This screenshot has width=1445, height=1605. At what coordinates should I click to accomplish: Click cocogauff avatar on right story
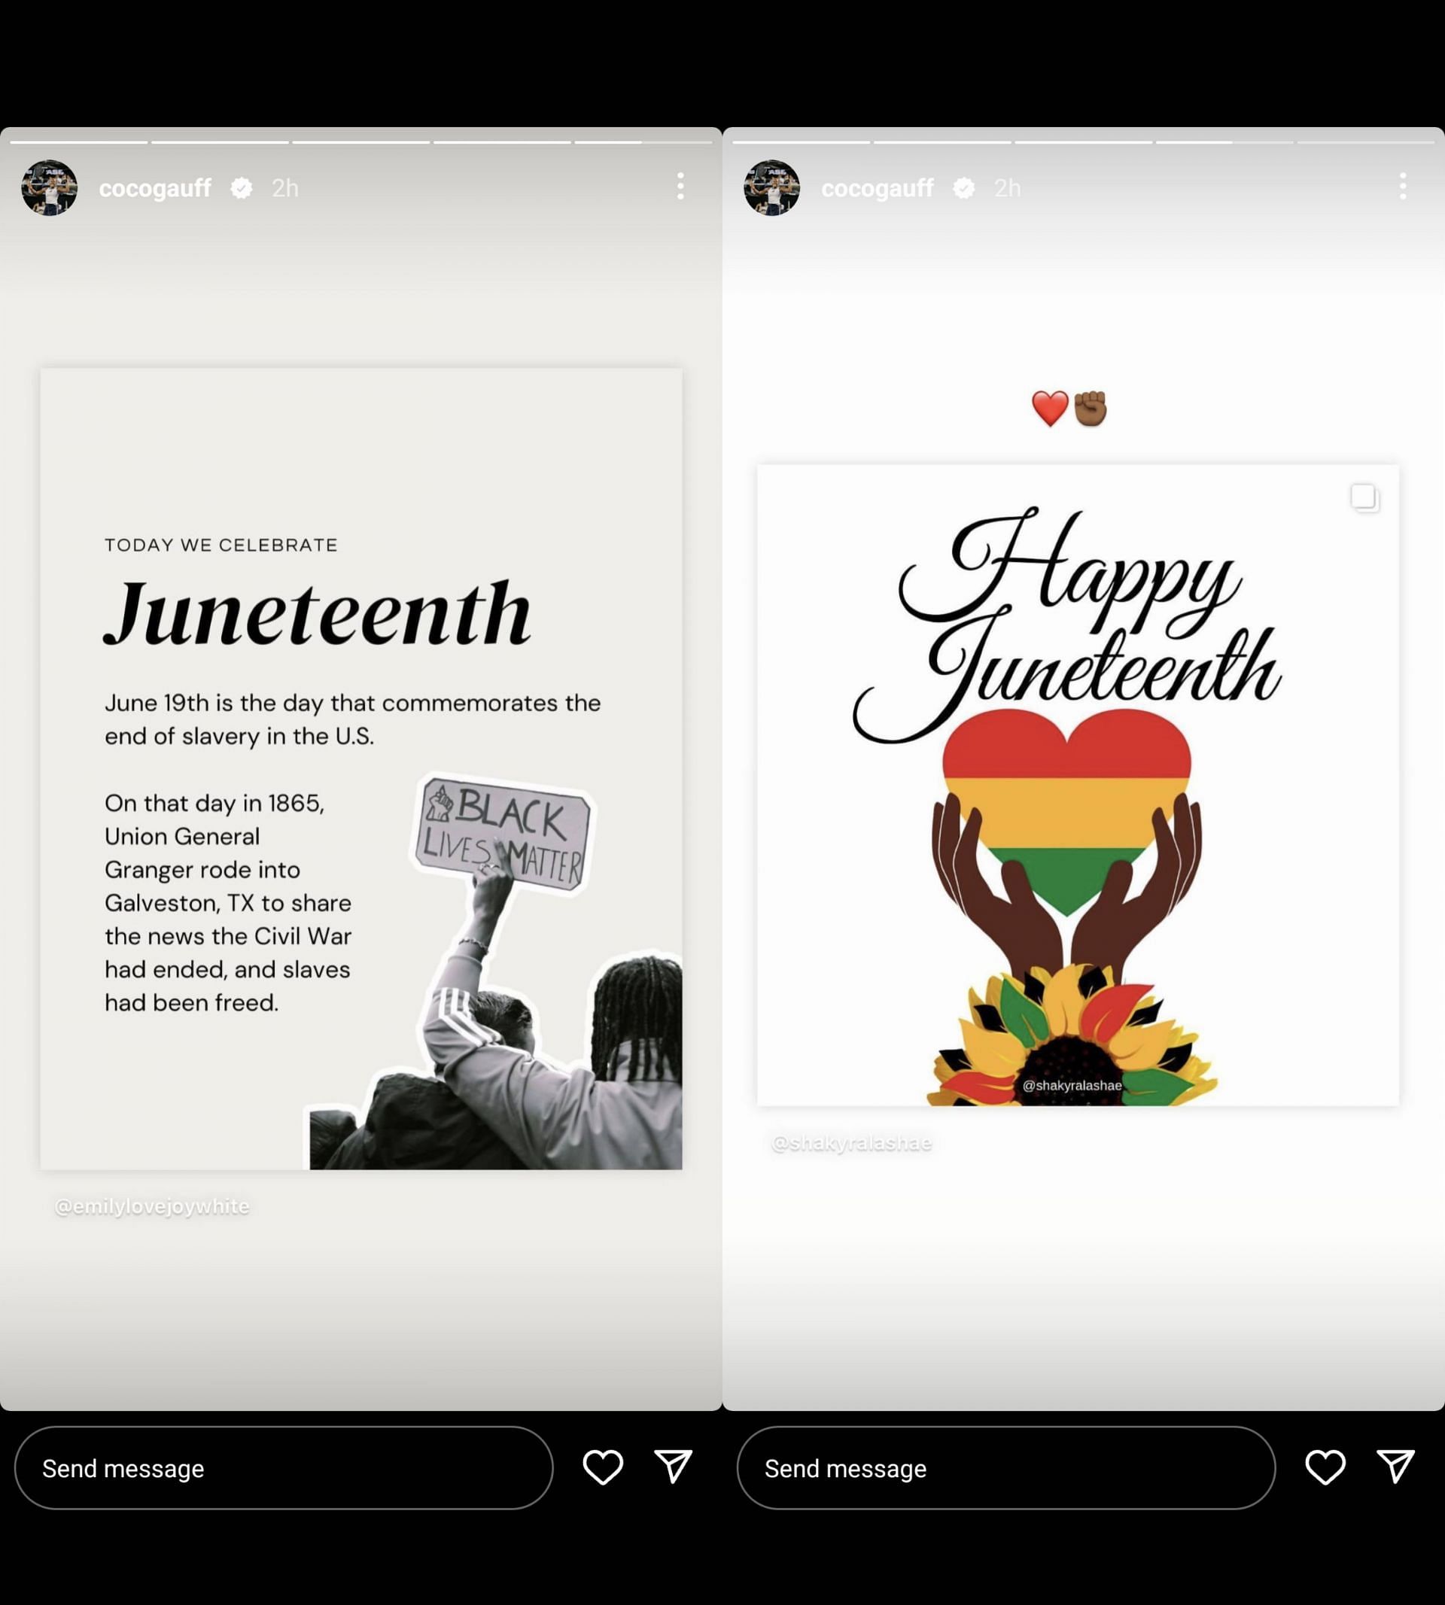click(771, 187)
